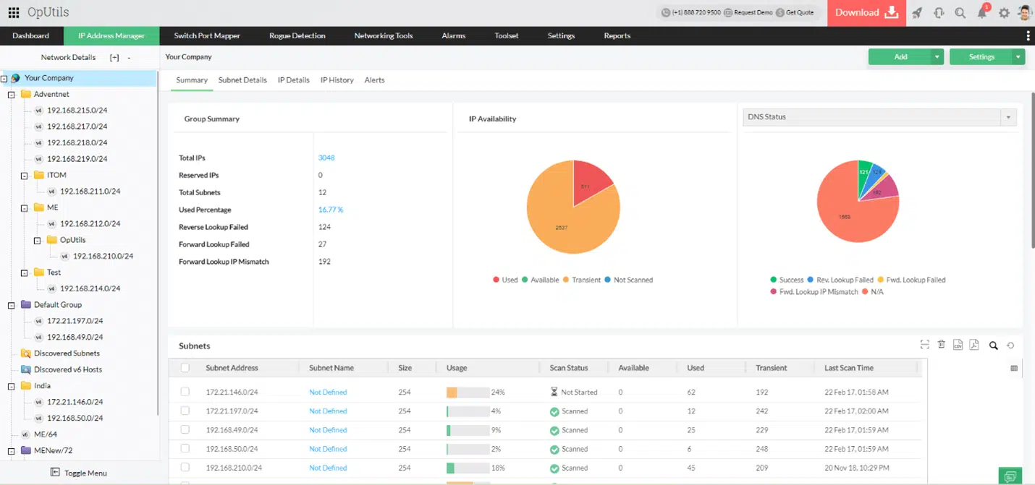The width and height of the screenshot is (1035, 485).
Task: Click the expand all [+] button
Action: point(114,57)
